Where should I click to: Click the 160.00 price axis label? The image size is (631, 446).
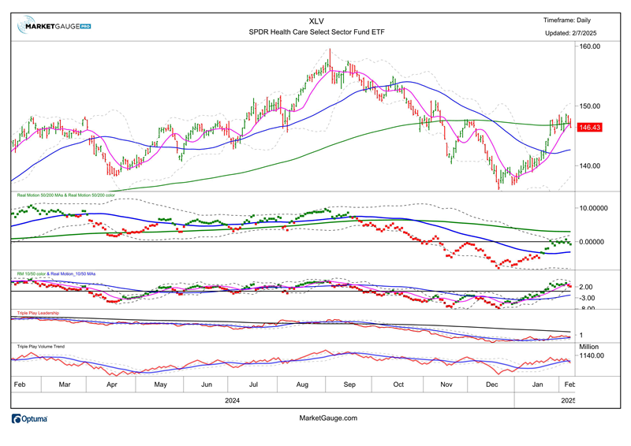(x=590, y=46)
